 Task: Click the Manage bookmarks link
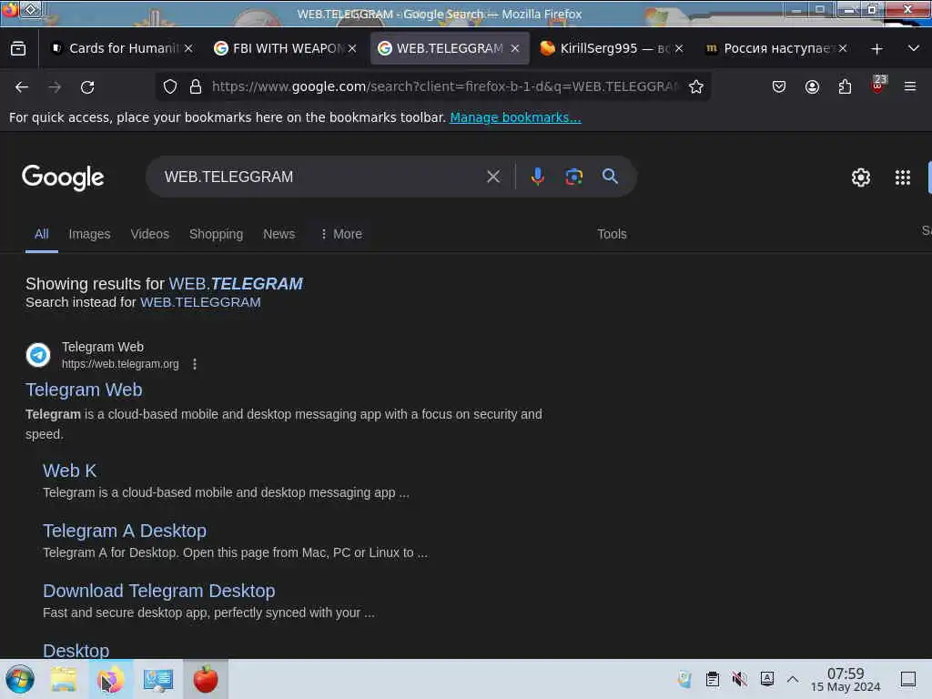coord(515,117)
